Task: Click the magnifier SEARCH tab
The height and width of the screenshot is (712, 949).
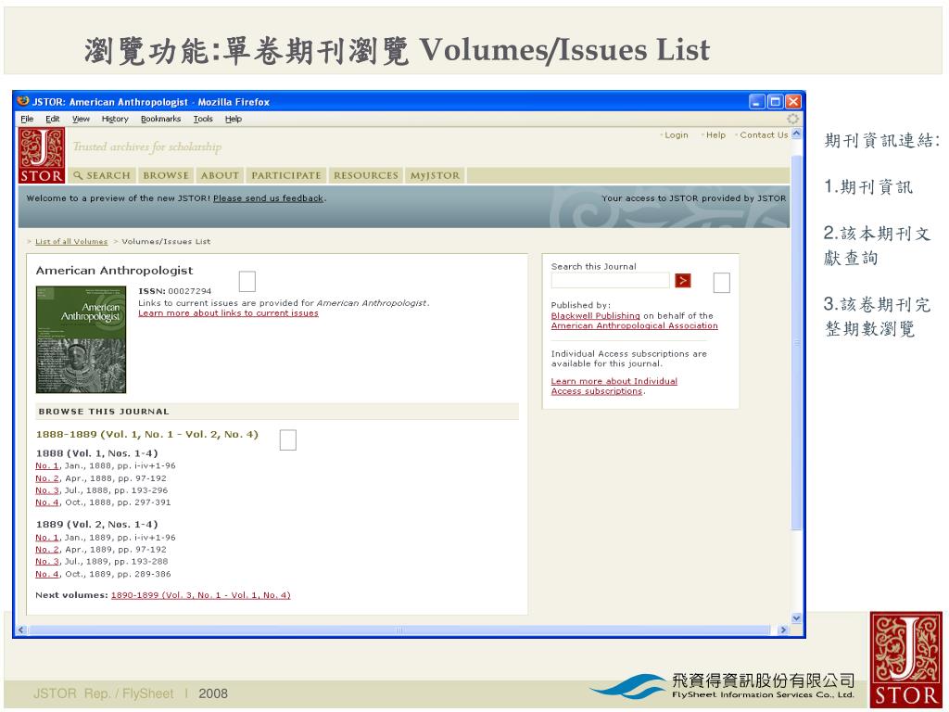Action: click(x=102, y=175)
